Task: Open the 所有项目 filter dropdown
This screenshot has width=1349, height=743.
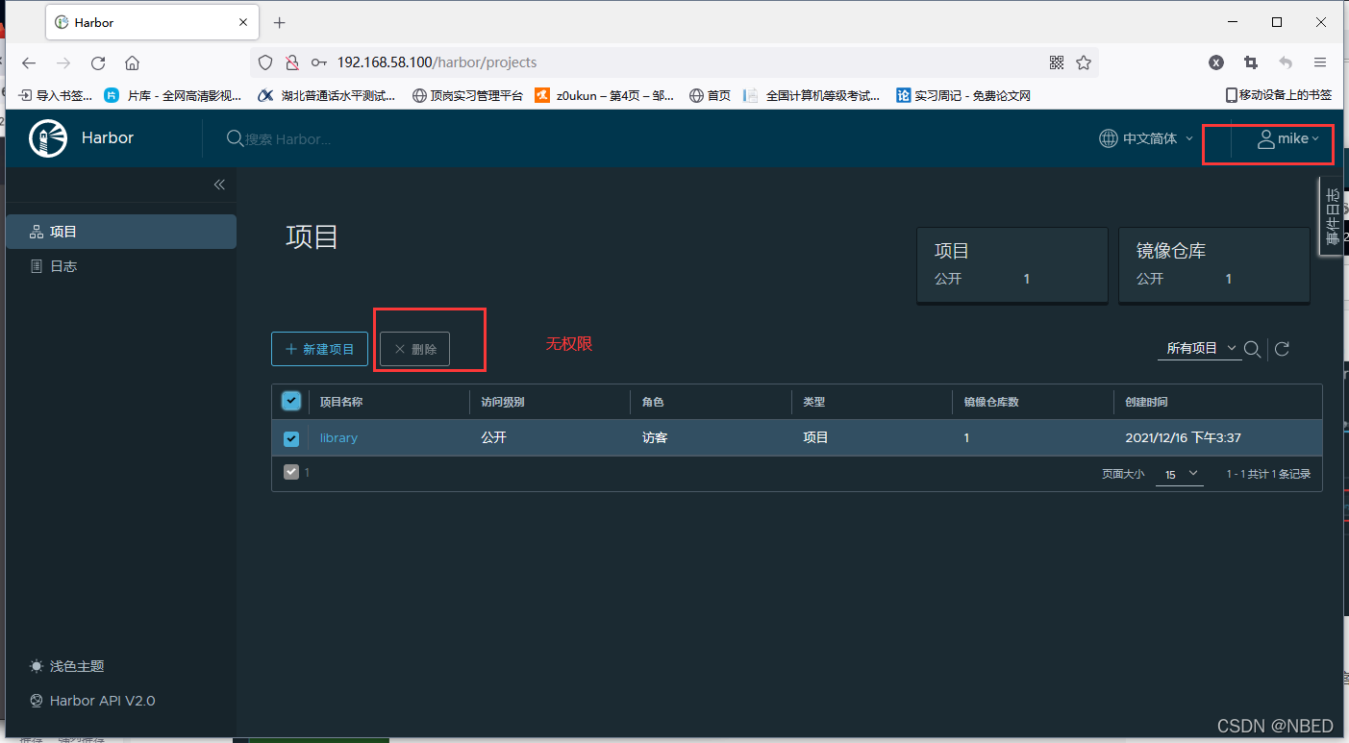Action: (x=1199, y=349)
